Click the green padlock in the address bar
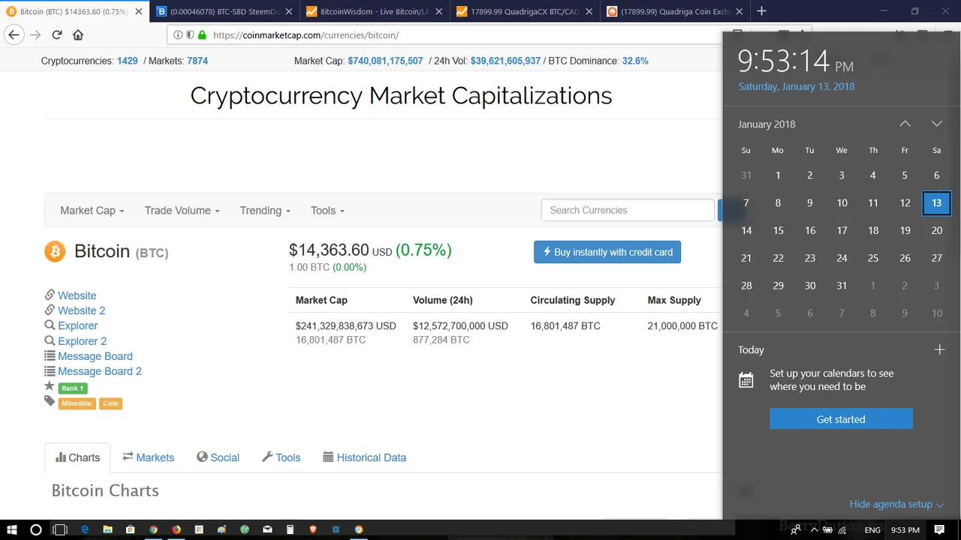The height and width of the screenshot is (540, 961). (x=202, y=35)
